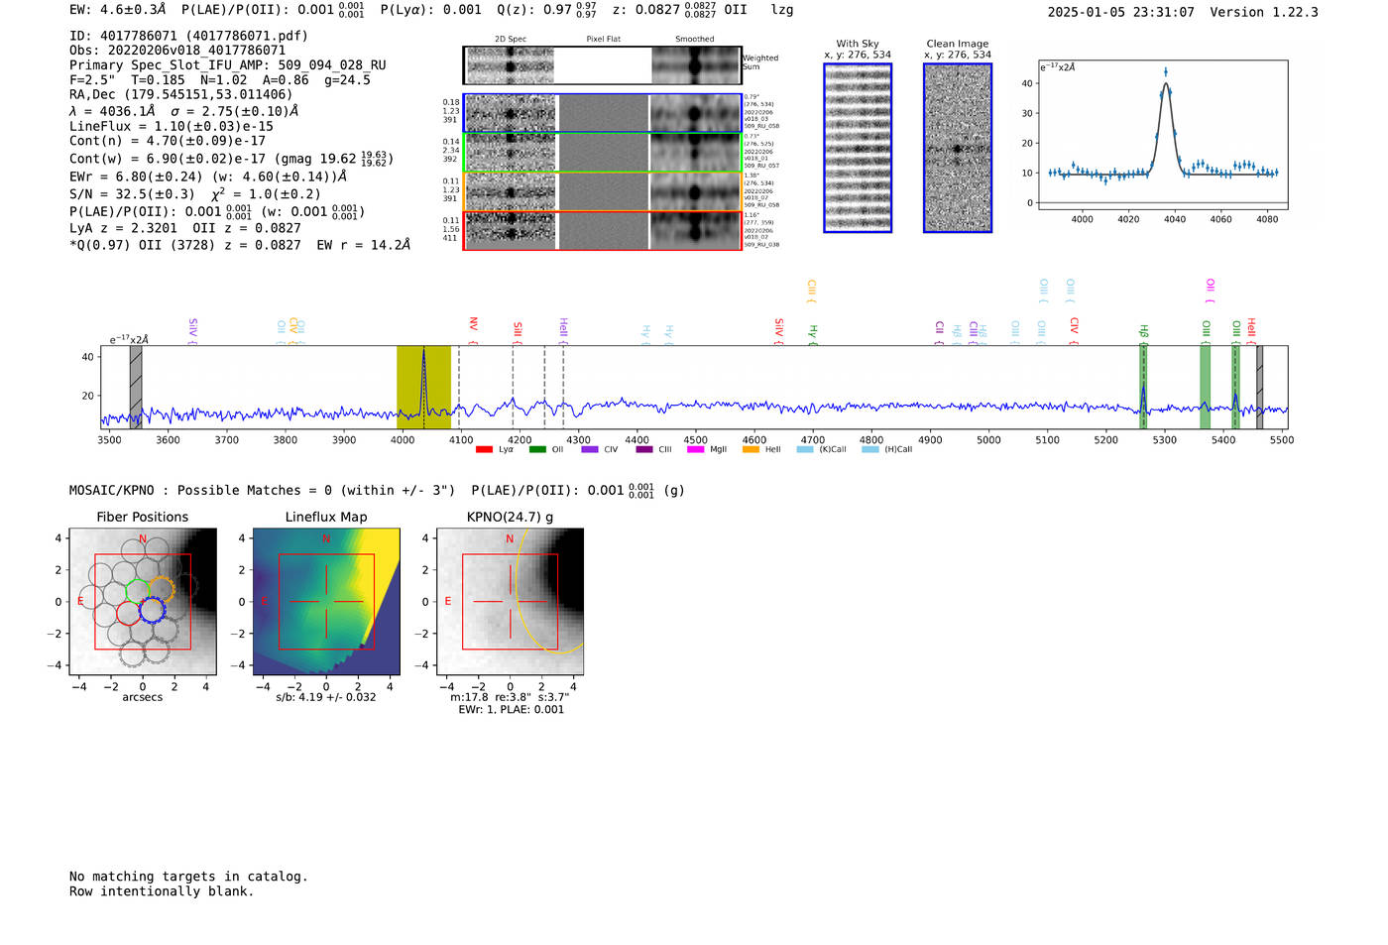Select the Weighted Sum 2D spectrum strip
1388x945 pixels.
(x=602, y=65)
